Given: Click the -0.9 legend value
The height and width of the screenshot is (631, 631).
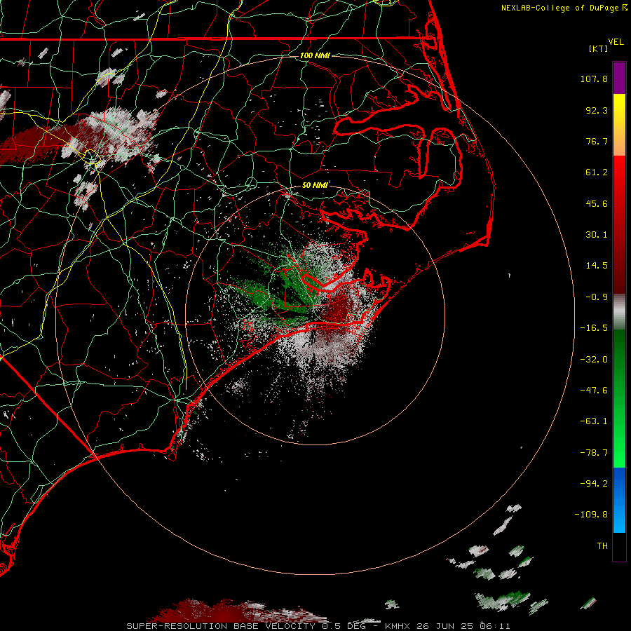Looking at the screenshot, I should tap(597, 297).
